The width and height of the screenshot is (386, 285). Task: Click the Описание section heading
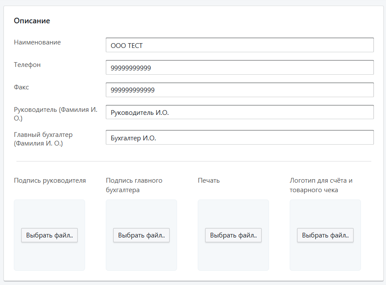click(32, 21)
